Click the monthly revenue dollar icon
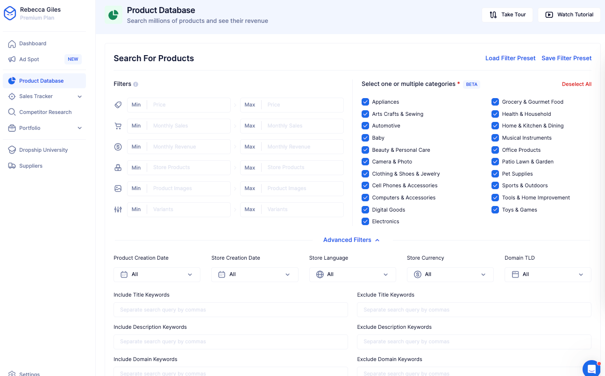Viewport: 605px width, 376px height. (x=118, y=147)
